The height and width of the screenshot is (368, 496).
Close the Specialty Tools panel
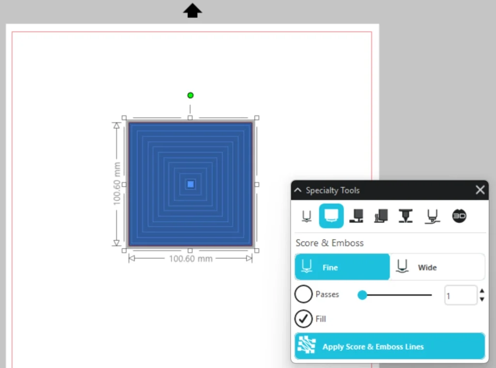tap(480, 190)
